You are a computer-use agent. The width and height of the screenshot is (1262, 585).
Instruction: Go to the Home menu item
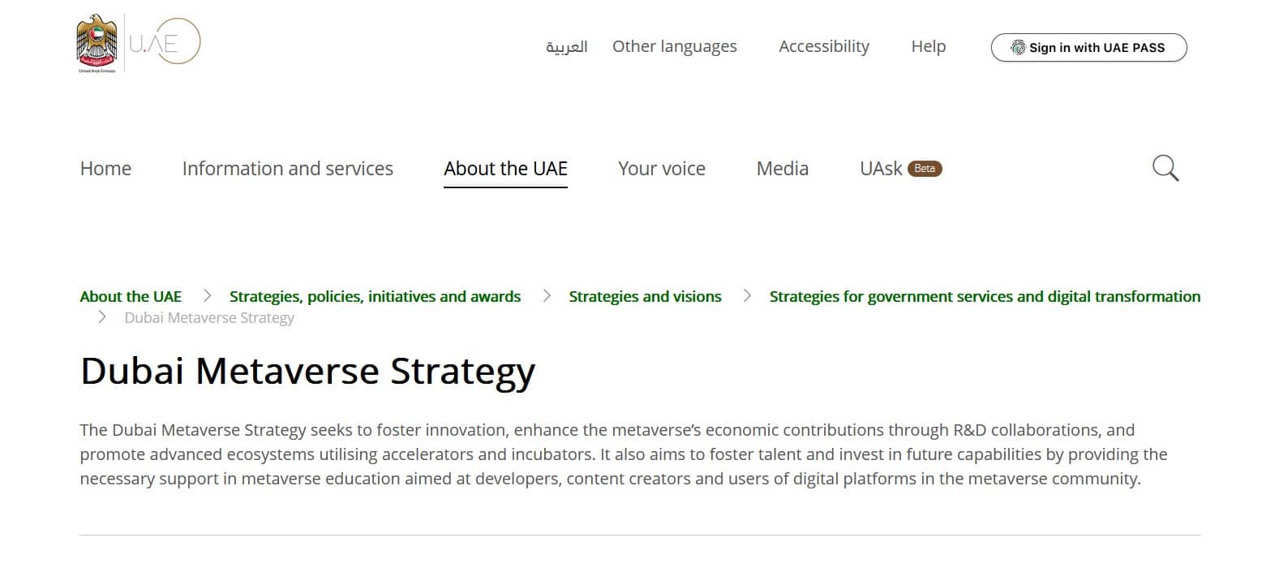(105, 169)
